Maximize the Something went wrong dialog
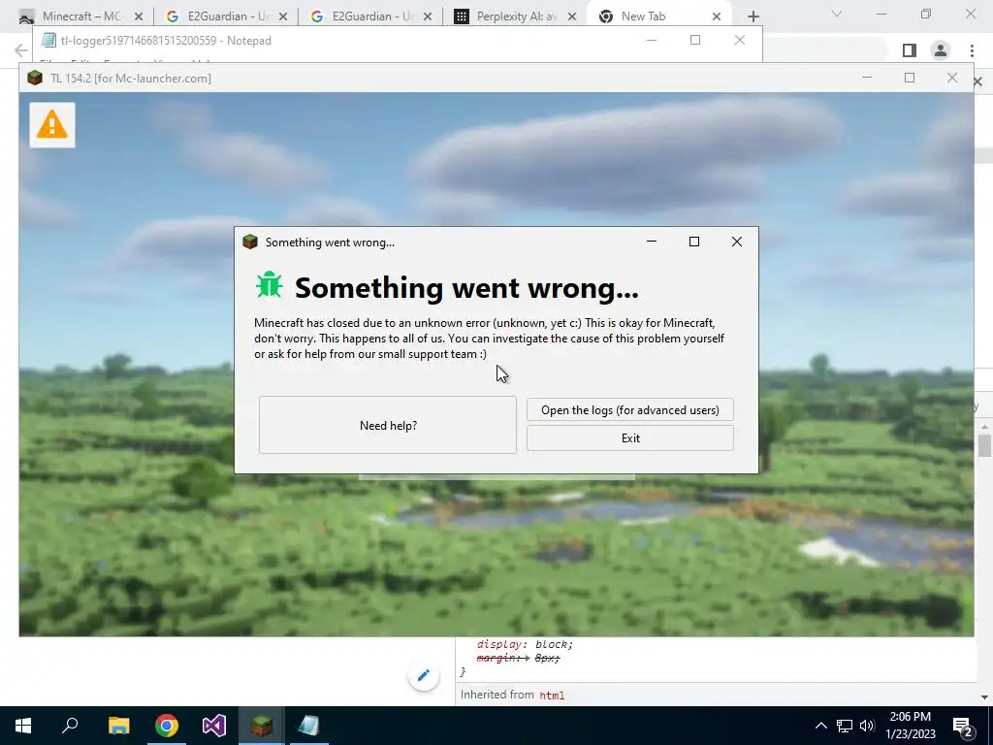This screenshot has height=745, width=993. [x=694, y=242]
